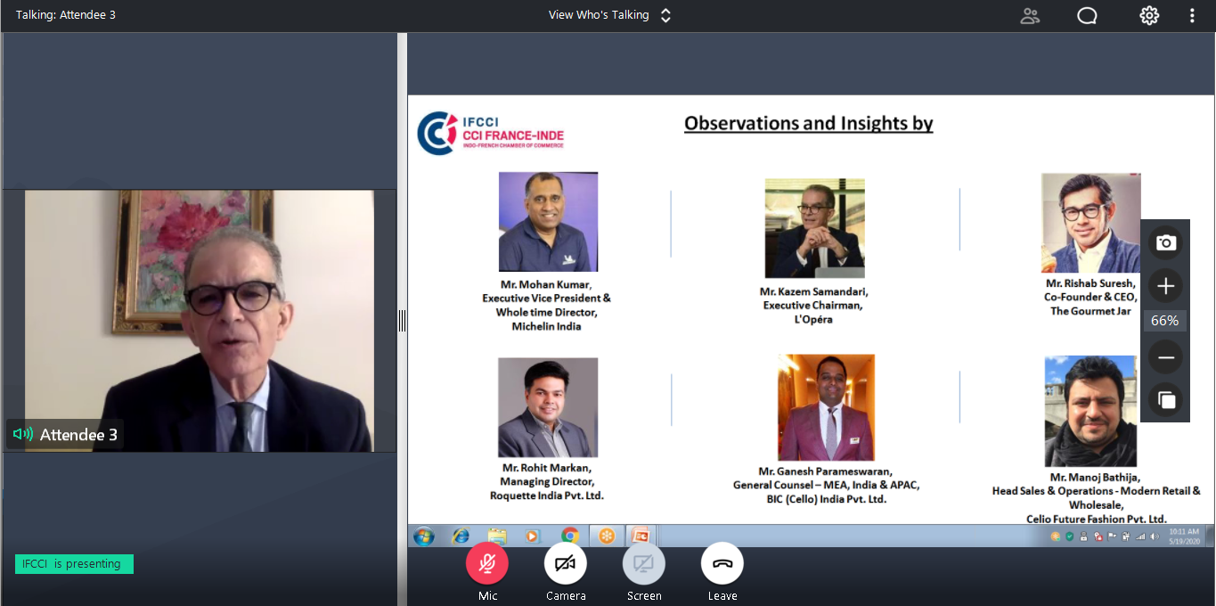Viewport: 1216px width, 606px height.
Task: Open the chat bubble icon
Action: [1087, 15]
